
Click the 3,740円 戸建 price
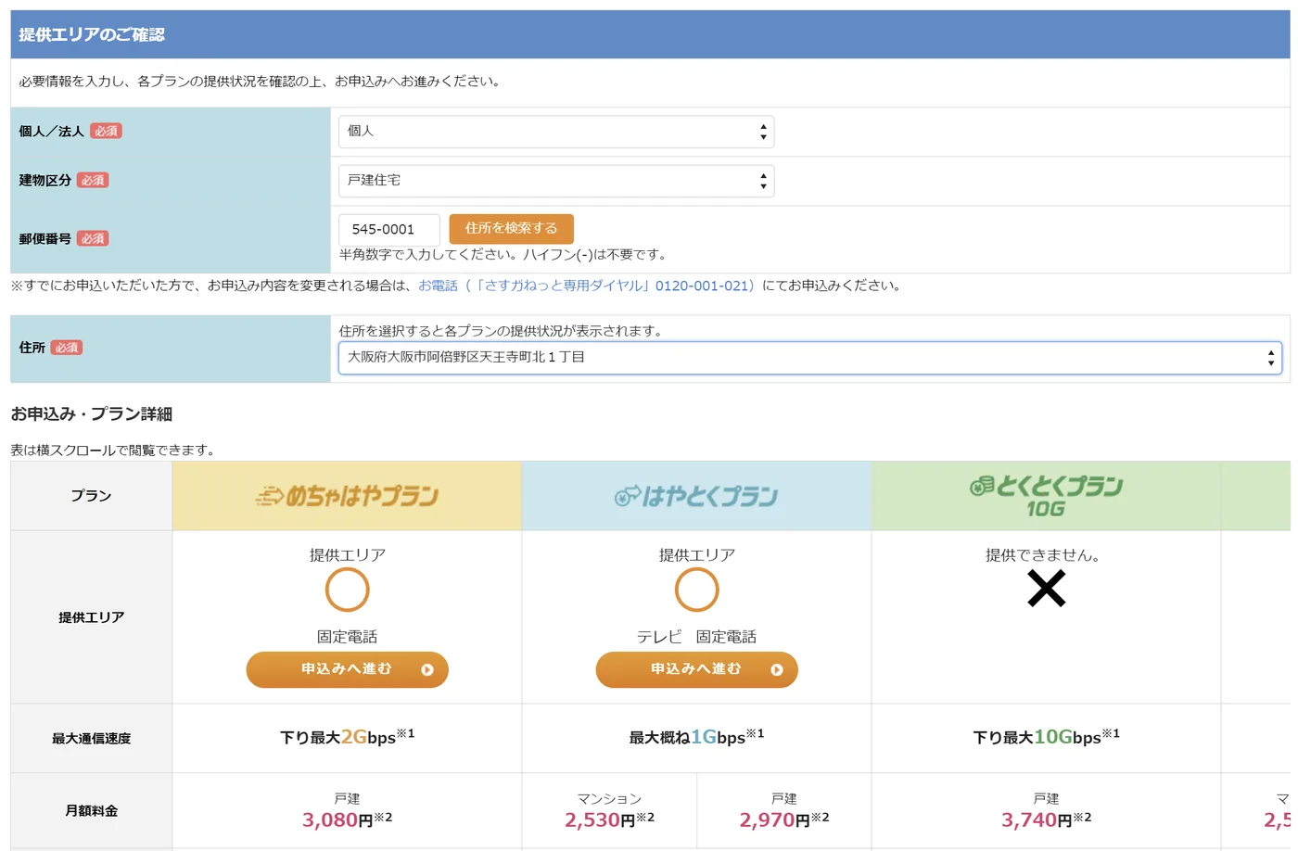(1046, 819)
